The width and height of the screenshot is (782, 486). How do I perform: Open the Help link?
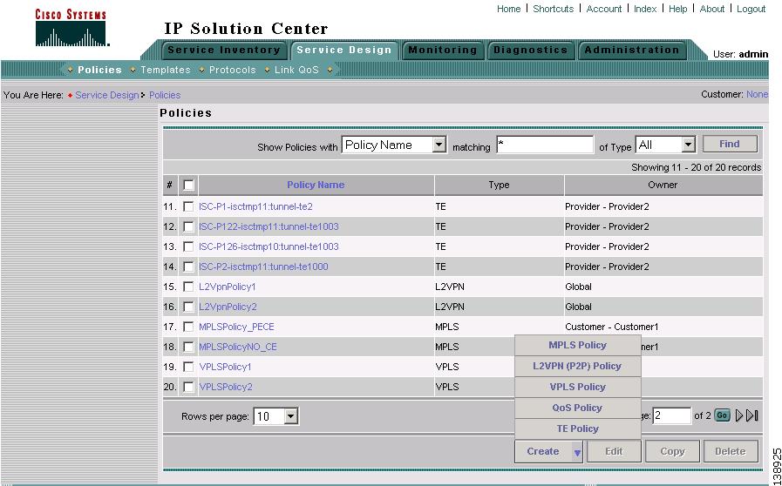click(677, 9)
